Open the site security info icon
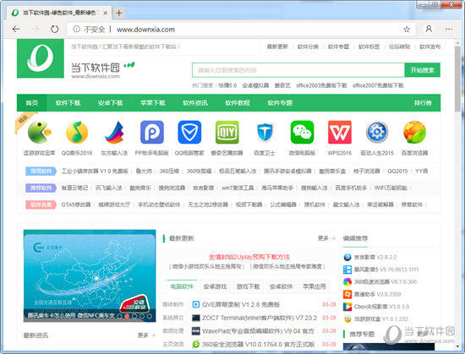Viewport: 465px width, 354px height. [76, 29]
